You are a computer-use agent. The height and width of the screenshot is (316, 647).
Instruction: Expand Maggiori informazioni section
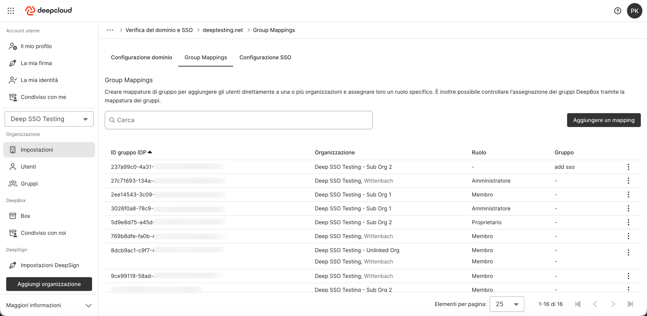tap(49, 305)
